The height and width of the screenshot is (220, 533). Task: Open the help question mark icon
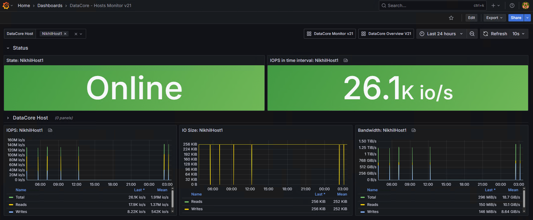coord(512,6)
